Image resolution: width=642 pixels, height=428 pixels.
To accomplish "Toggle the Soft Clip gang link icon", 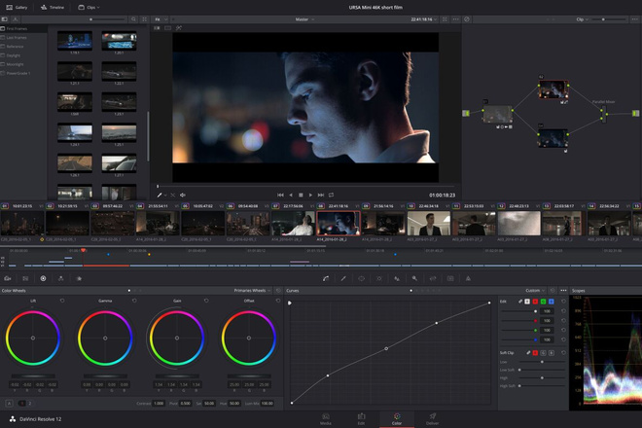I will [x=528, y=353].
